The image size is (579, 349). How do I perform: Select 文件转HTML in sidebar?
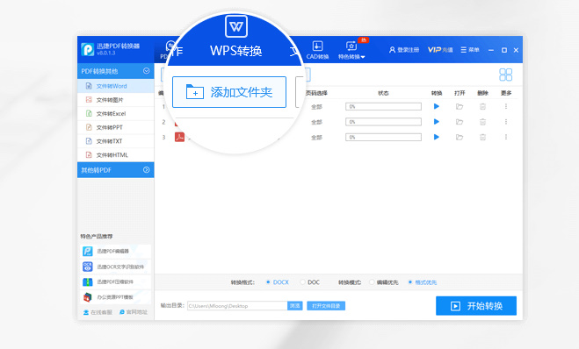(x=116, y=155)
